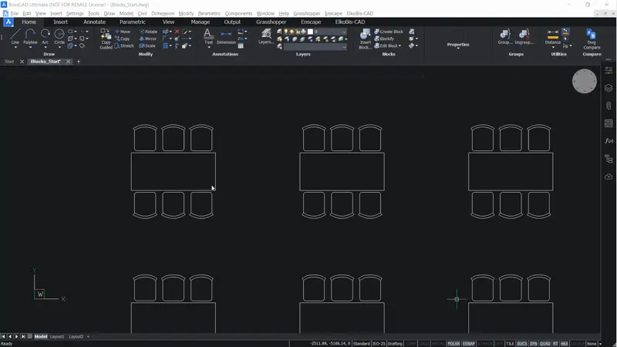Toggle ESNAP in status bar
This screenshot has height=347, width=617.
(x=468, y=343)
